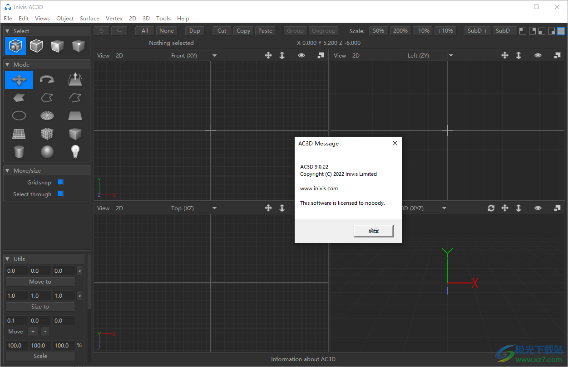Open the Help menu
The image size is (568, 367).
[183, 19]
